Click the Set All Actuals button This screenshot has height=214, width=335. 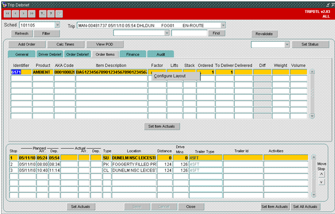point(305,206)
